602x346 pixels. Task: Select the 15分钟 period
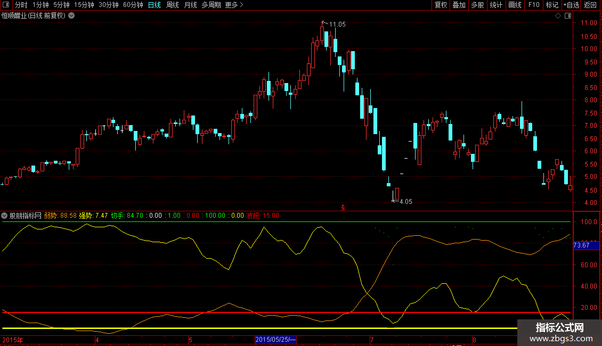click(84, 5)
